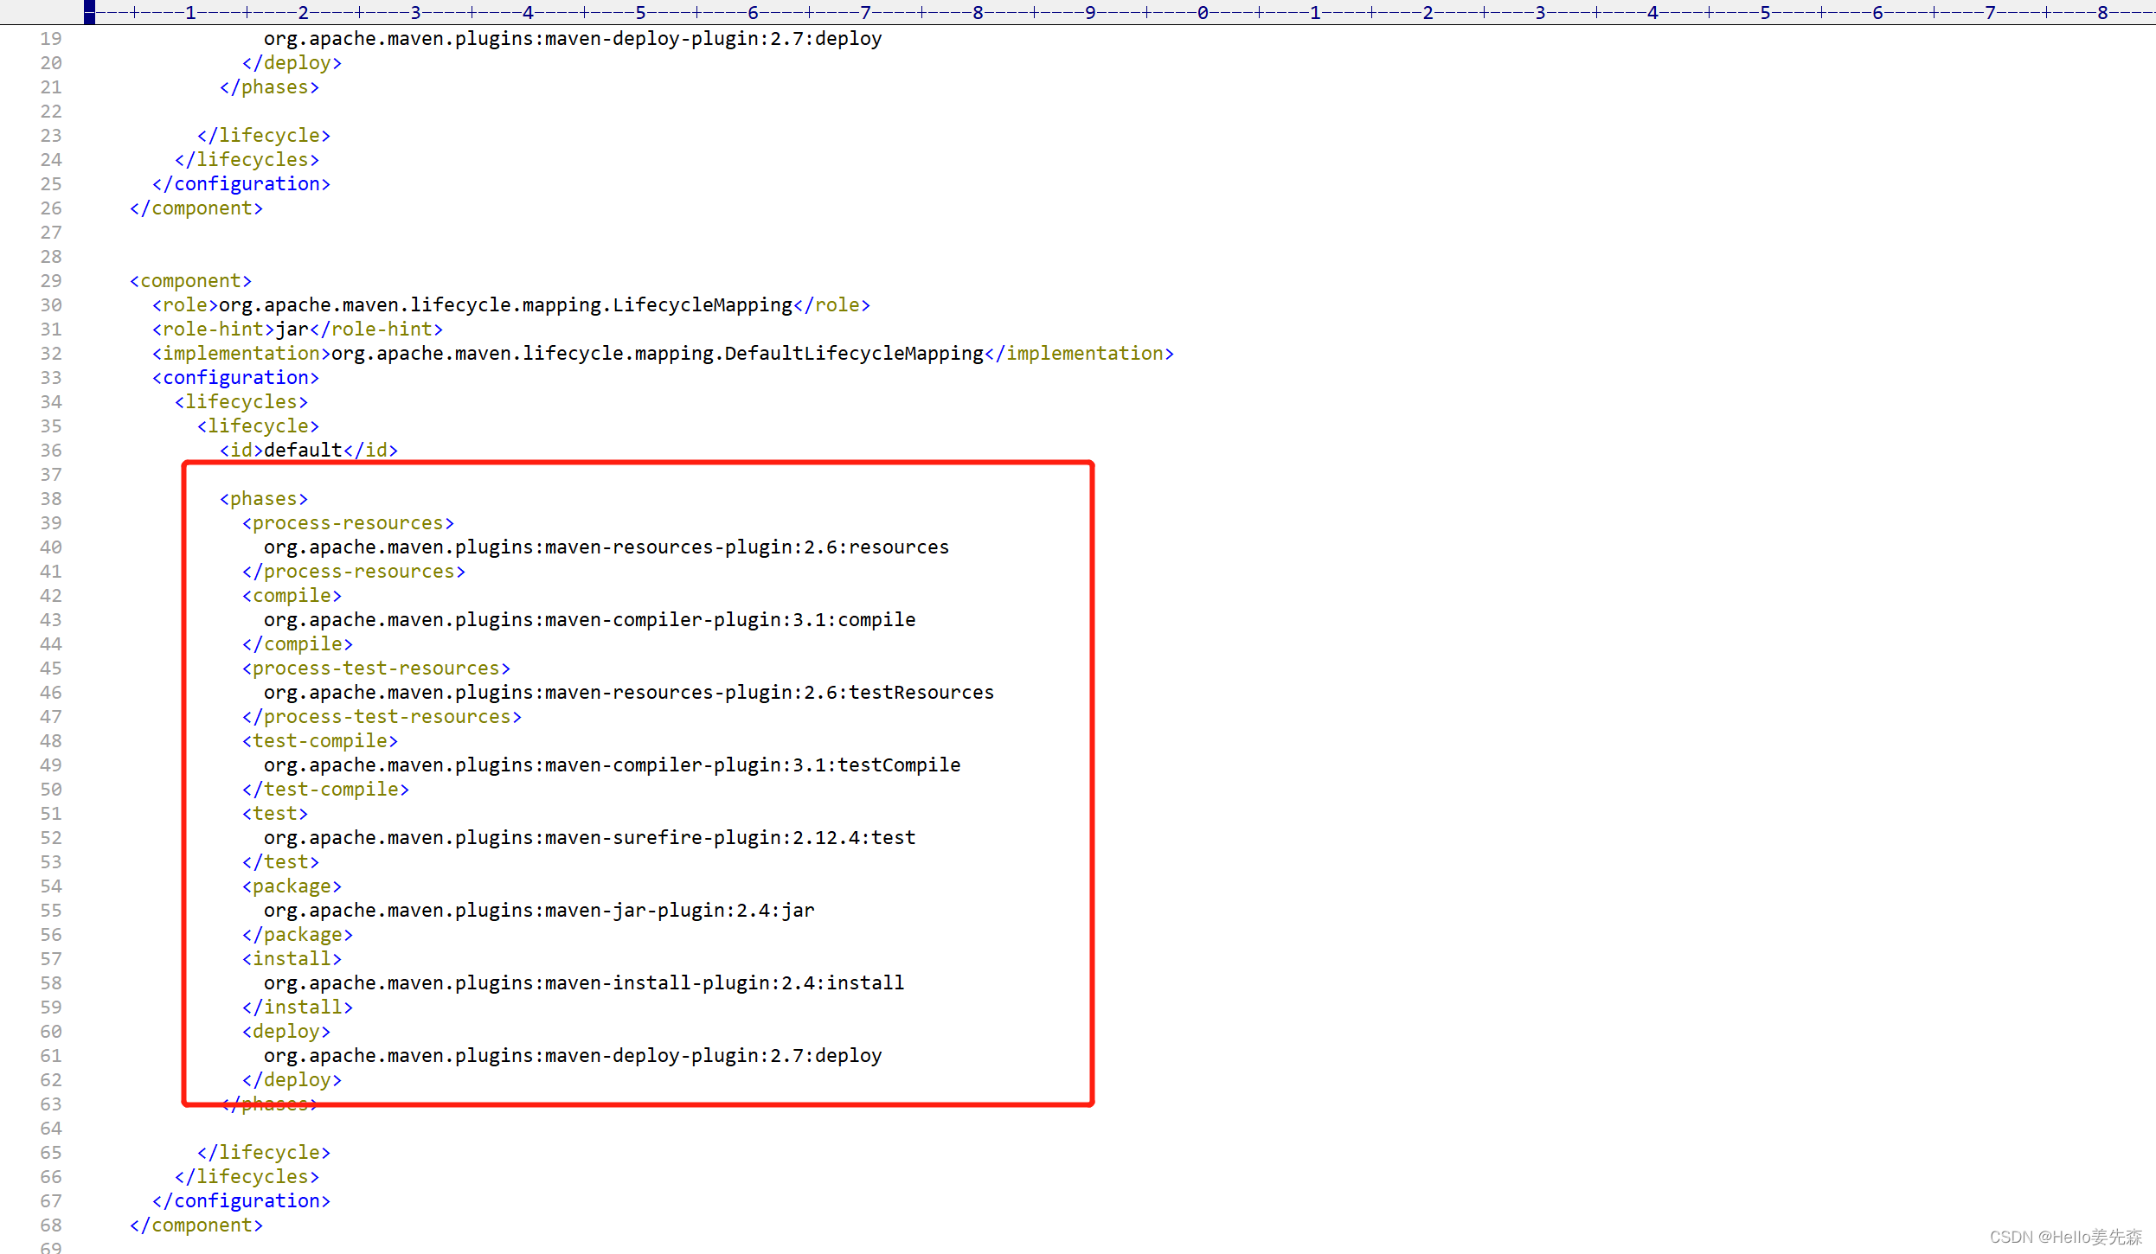Click line number 55 in the gutter
The height and width of the screenshot is (1254, 2156).
(x=51, y=911)
